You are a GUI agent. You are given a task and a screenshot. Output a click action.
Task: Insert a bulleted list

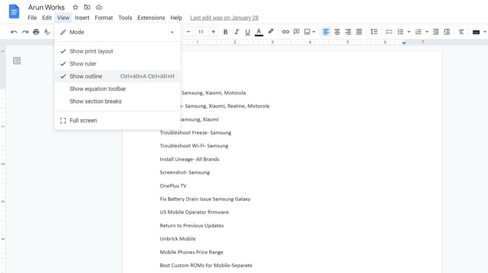pos(400,32)
